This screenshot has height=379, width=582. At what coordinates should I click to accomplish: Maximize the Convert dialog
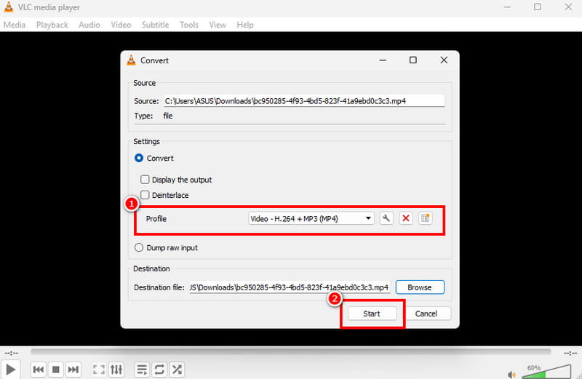413,60
